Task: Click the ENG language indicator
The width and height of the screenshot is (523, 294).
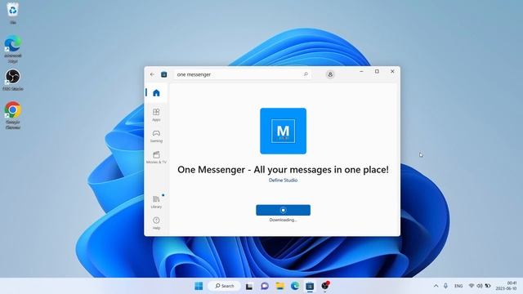Action: 458,286
